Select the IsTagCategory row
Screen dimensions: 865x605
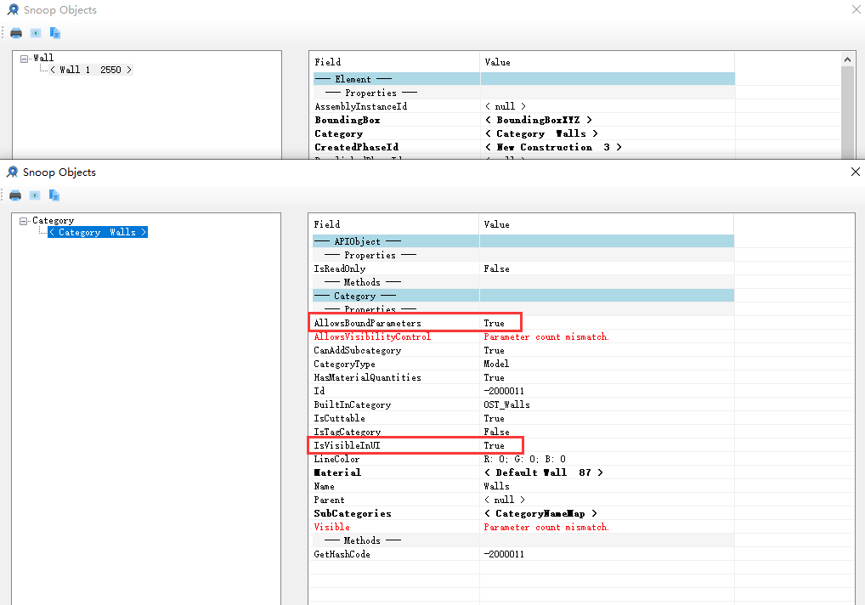[x=523, y=432]
